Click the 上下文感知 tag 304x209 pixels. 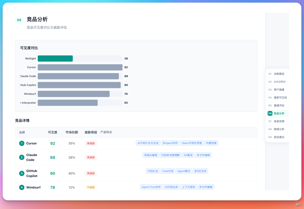pyautogui.click(x=188, y=187)
